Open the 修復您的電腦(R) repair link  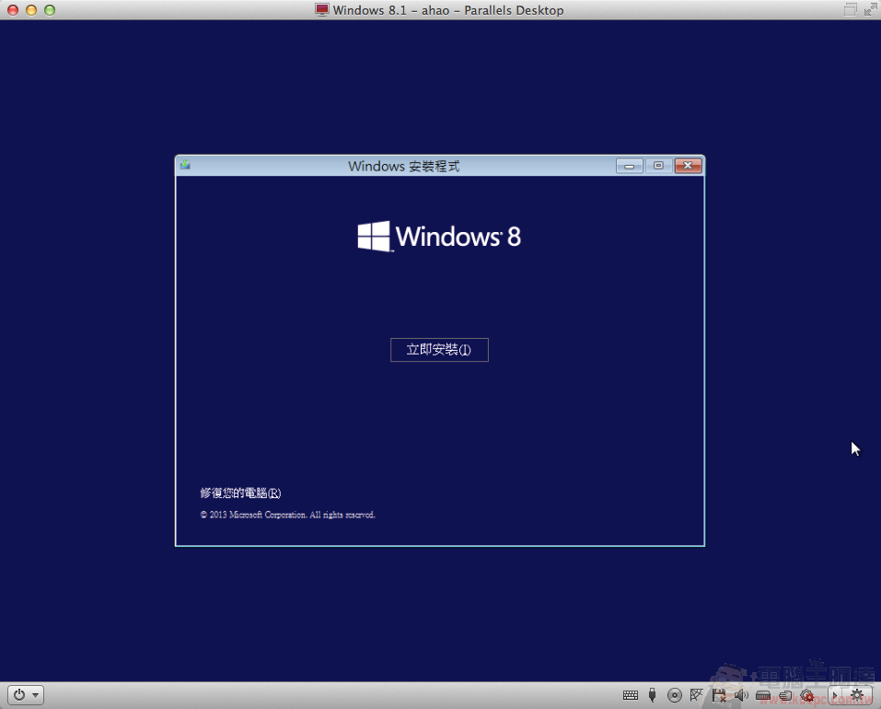pos(240,493)
